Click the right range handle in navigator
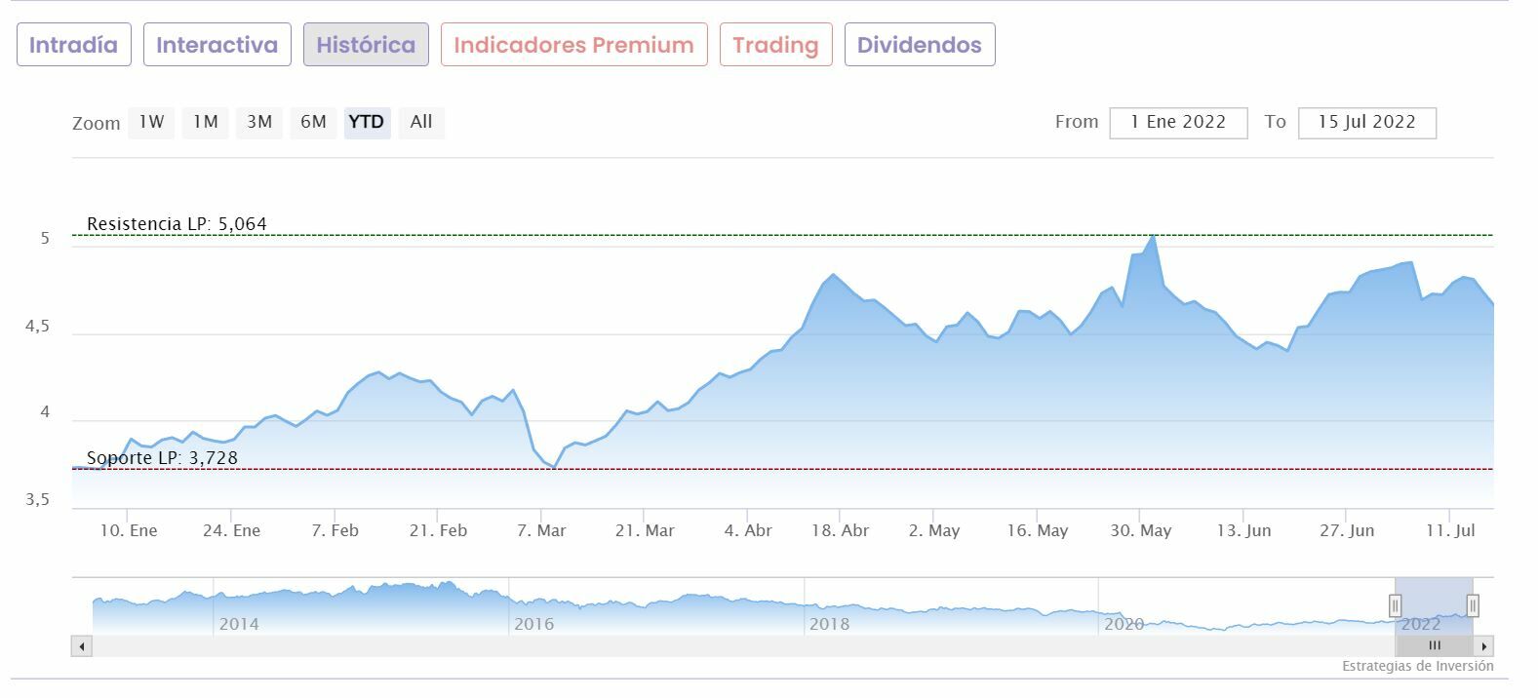The height and width of the screenshot is (698, 1538). pyautogui.click(x=1473, y=605)
